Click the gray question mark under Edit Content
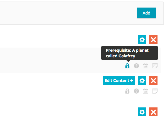Image resolution: width=166 pixels, height=126 pixels. pos(136,91)
